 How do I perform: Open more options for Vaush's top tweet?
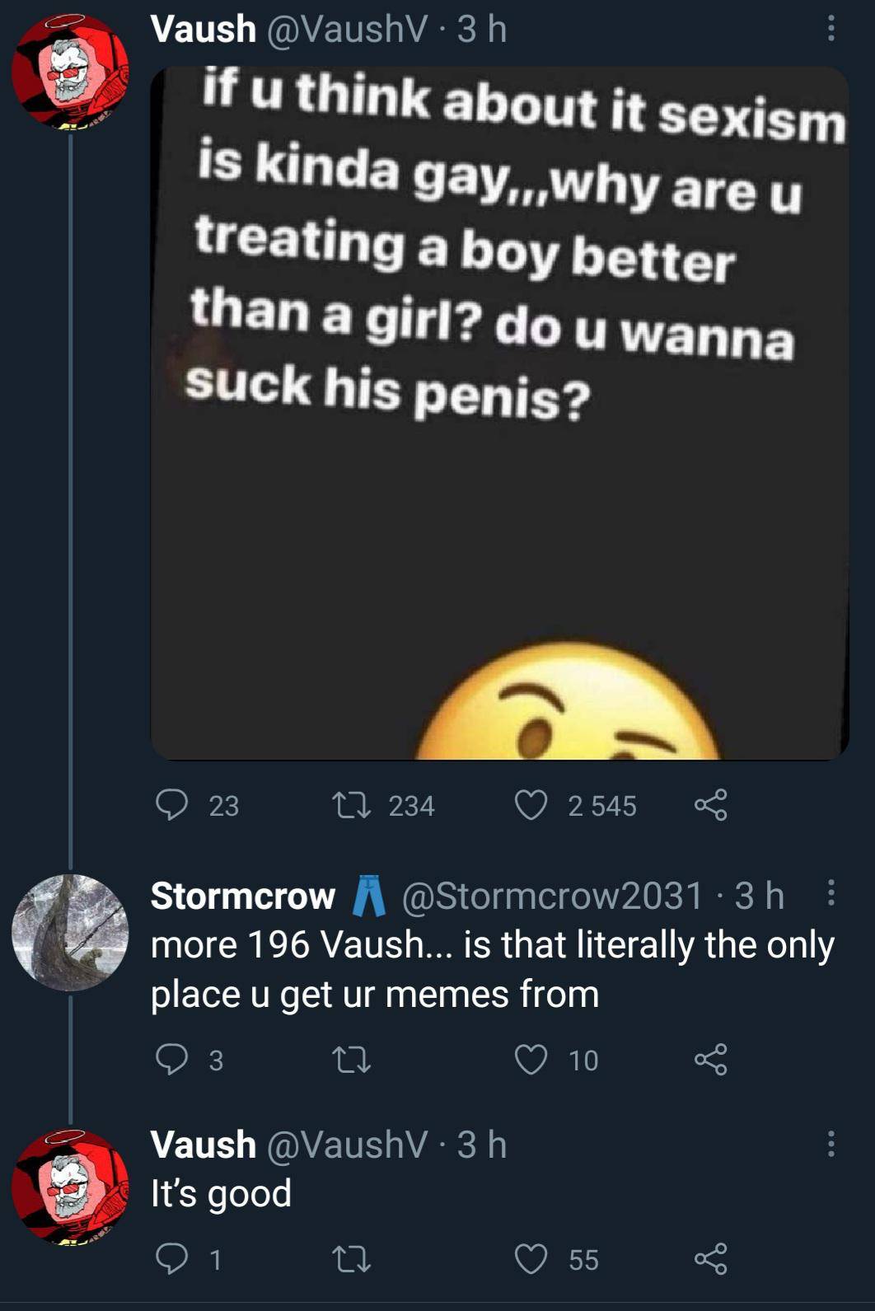point(831,30)
